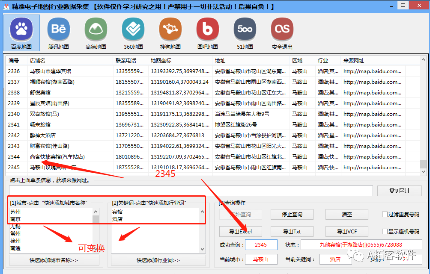Select the 百度地图 paw icon

[21, 29]
